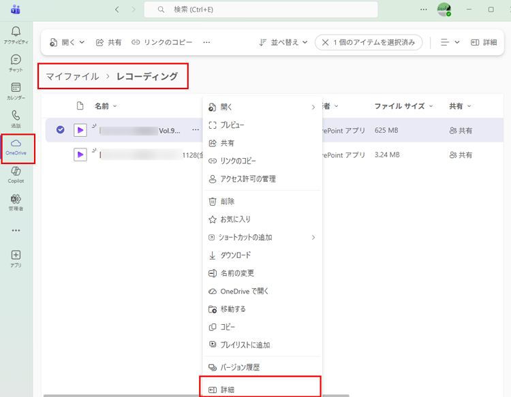Viewport: 511px width, 397px height.
Task: Click the search box 検索 (Ctrl+E)
Action: tap(261, 10)
